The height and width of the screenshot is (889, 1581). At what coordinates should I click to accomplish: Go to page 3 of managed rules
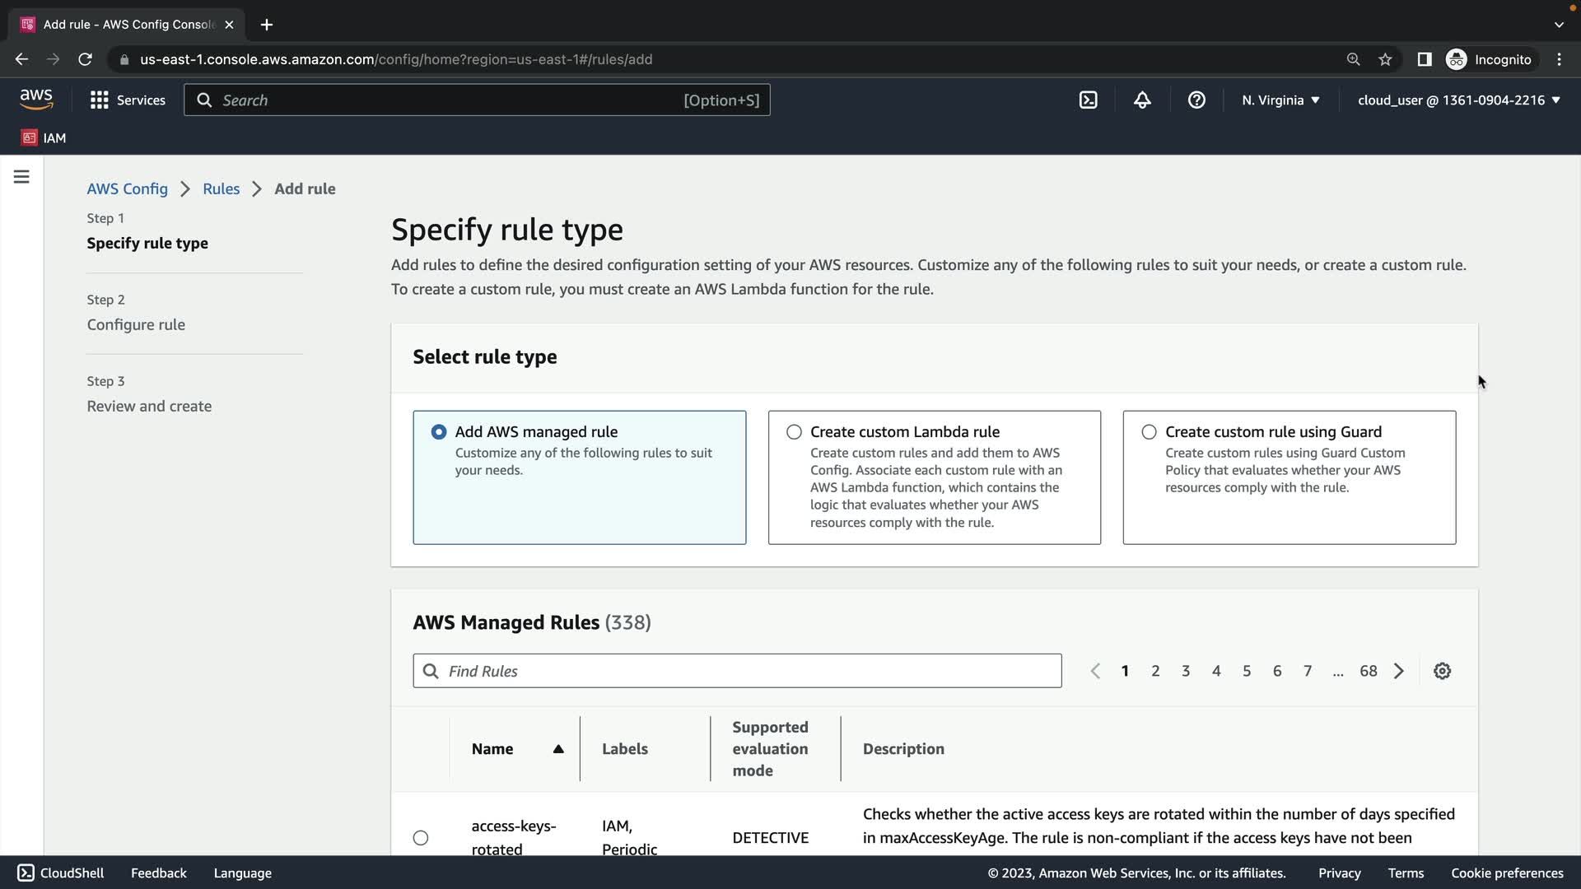(x=1186, y=671)
